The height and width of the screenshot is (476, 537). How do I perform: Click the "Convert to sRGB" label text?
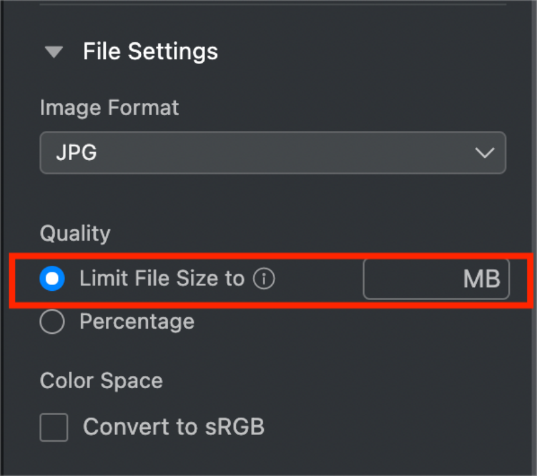click(x=173, y=427)
